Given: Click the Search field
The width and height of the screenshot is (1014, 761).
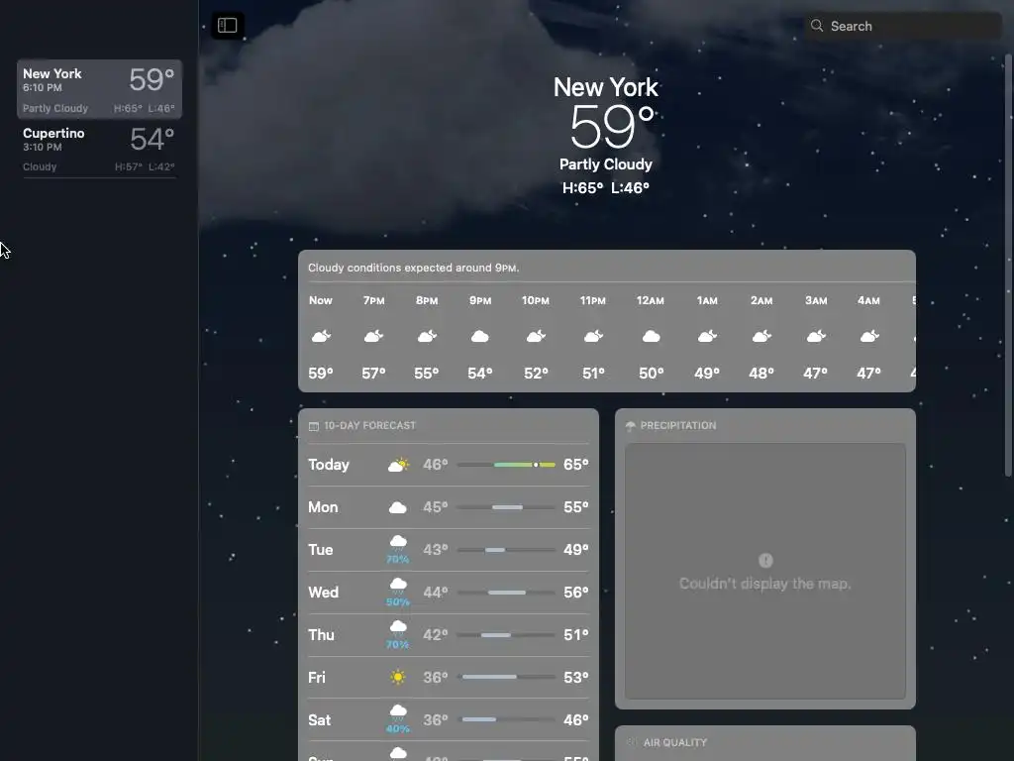Looking at the screenshot, I should pyautogui.click(x=903, y=26).
